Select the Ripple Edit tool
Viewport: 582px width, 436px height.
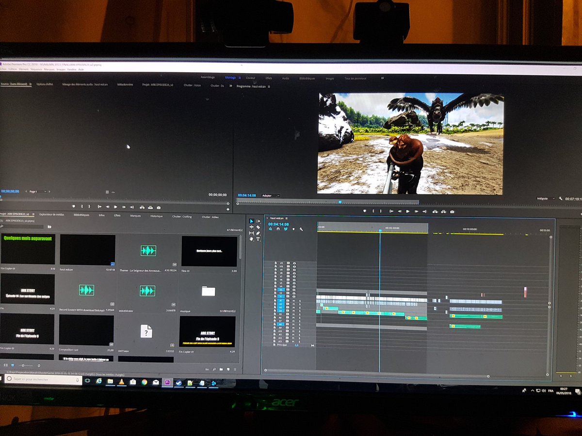coord(252,227)
